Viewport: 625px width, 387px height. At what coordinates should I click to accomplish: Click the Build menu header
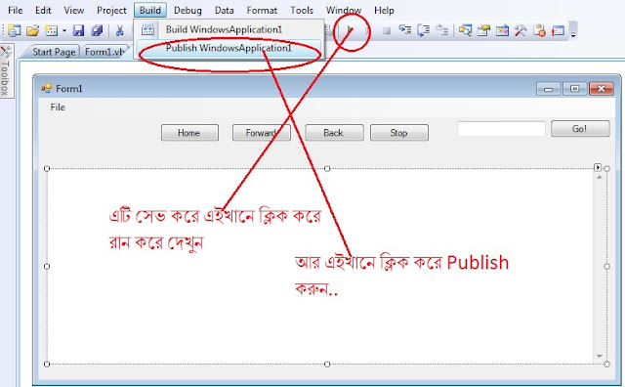tap(149, 11)
